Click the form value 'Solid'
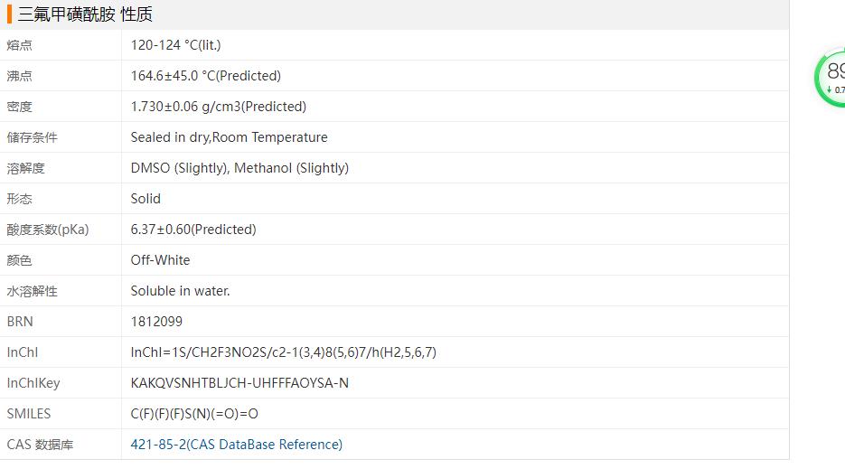This screenshot has height=469, width=845. point(146,199)
